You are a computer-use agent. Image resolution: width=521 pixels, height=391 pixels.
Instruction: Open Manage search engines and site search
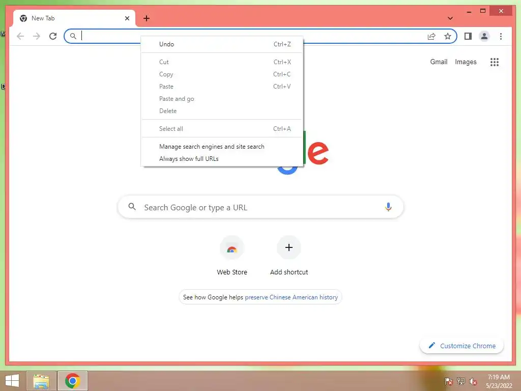pyautogui.click(x=222, y=147)
